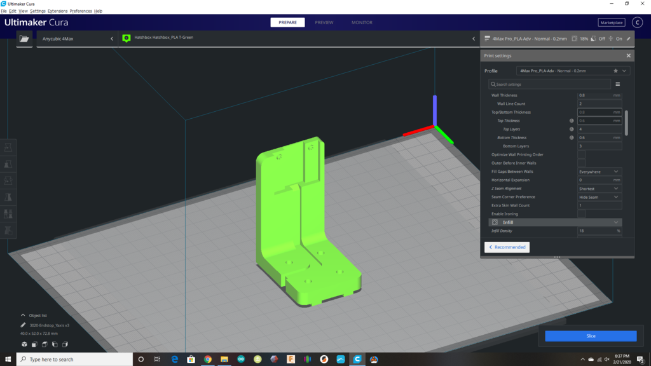Enable the Optimize Wall Printing Order checkbox
The width and height of the screenshot is (651, 366).
pos(581,154)
